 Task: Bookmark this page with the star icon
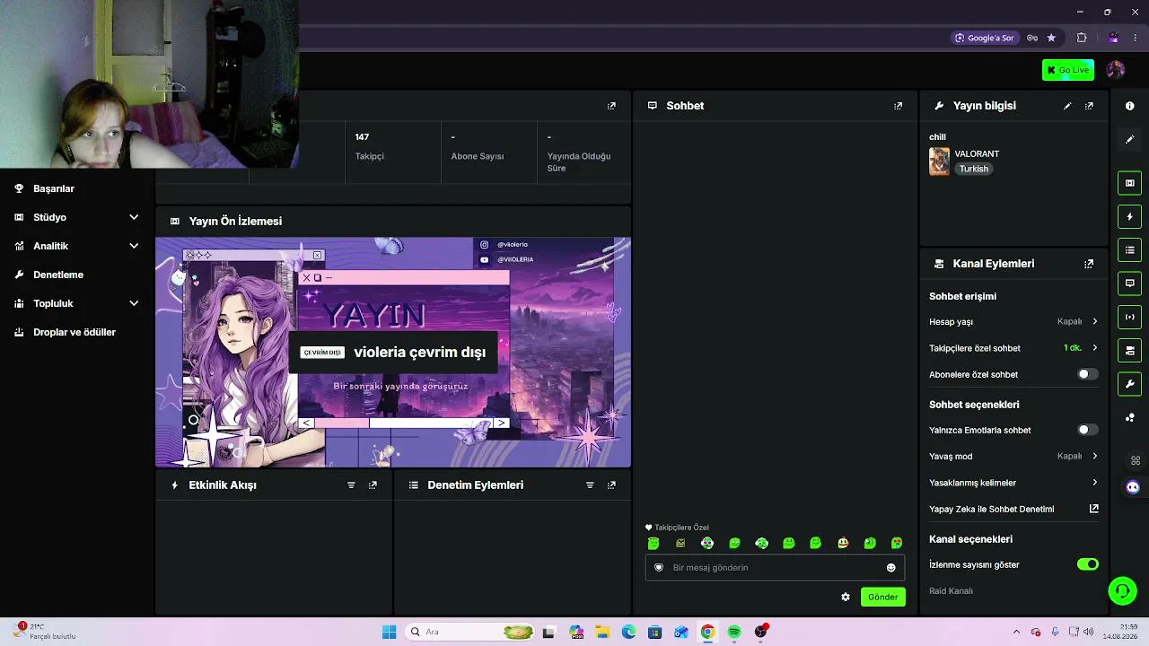[1051, 38]
